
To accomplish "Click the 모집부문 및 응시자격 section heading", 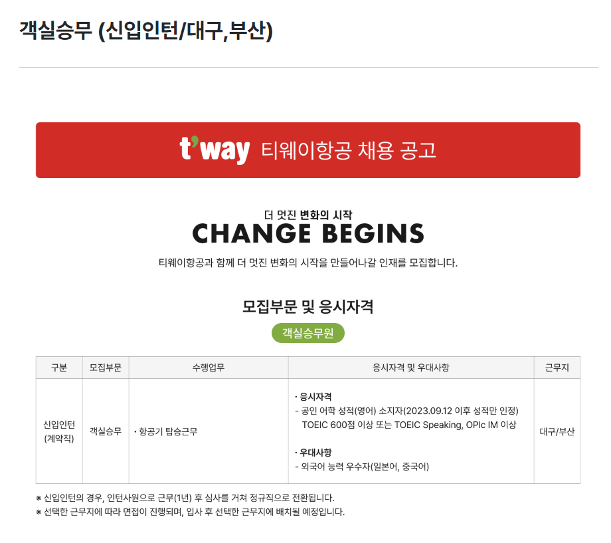I will 308,306.
